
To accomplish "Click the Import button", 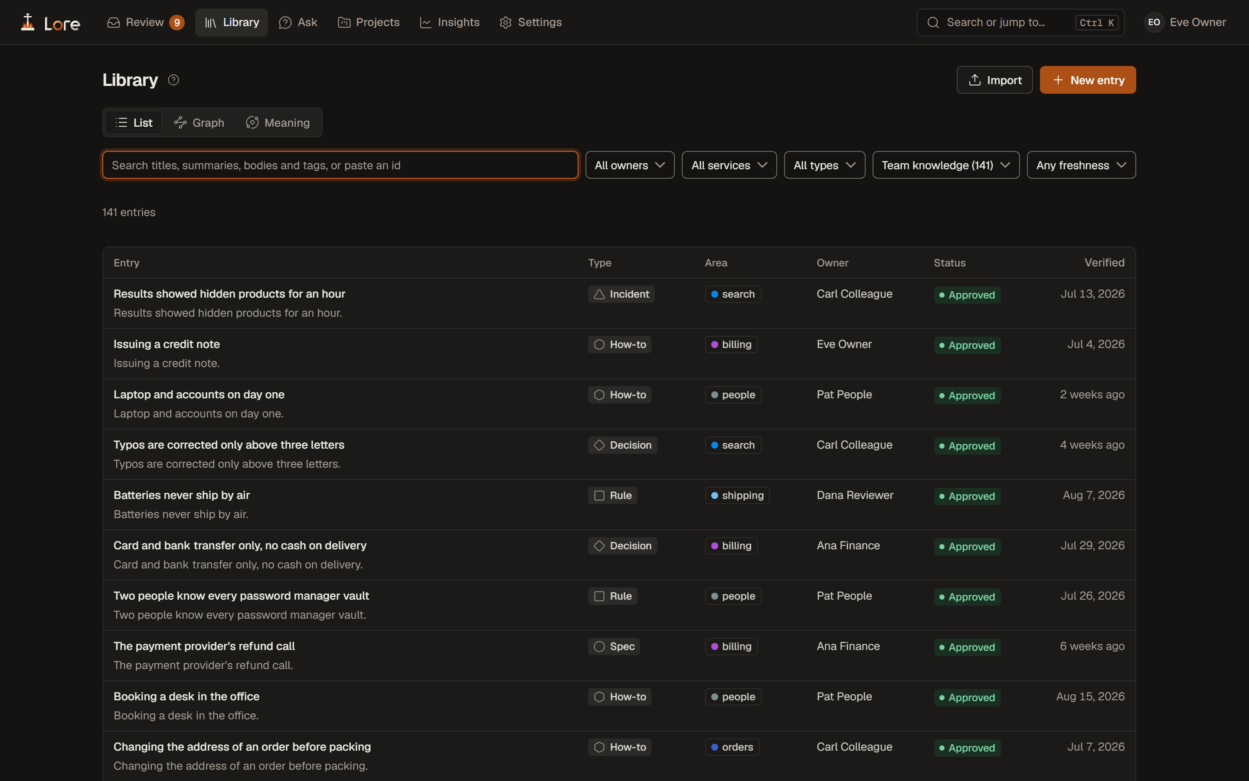I will pos(994,80).
